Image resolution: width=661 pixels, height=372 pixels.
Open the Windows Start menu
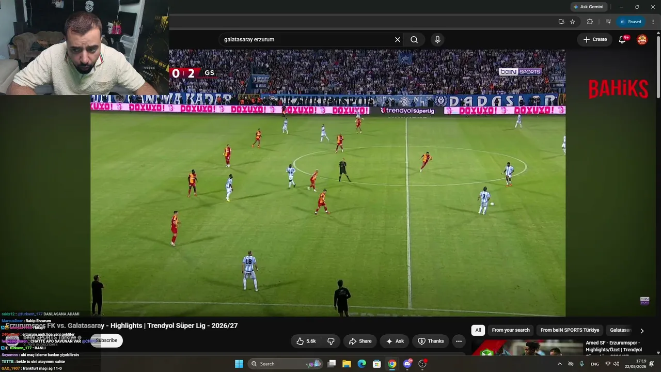pos(239,364)
